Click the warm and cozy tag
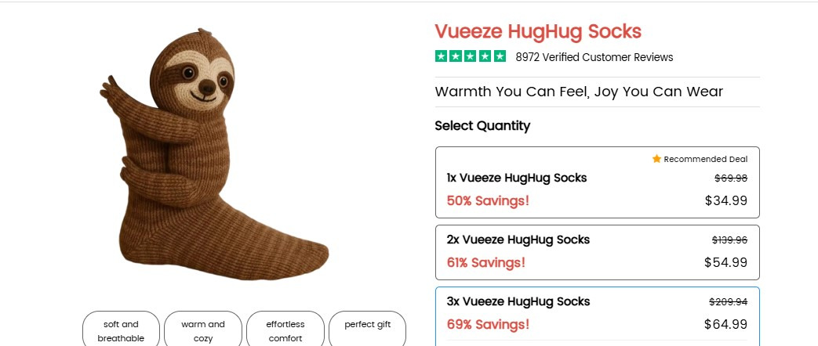Image resolution: width=818 pixels, height=346 pixels. (x=203, y=330)
